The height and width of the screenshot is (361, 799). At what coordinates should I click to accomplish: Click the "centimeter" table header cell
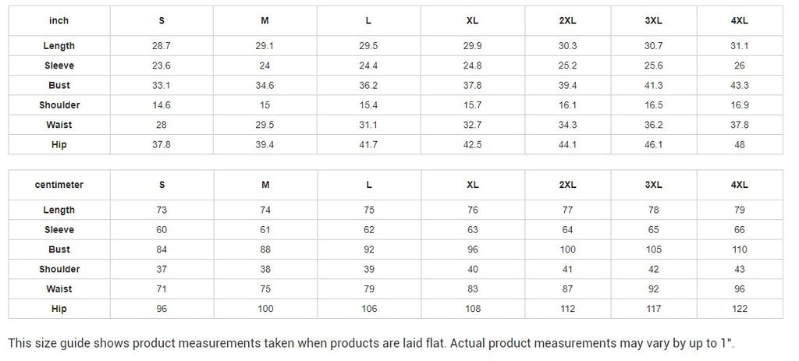click(59, 185)
